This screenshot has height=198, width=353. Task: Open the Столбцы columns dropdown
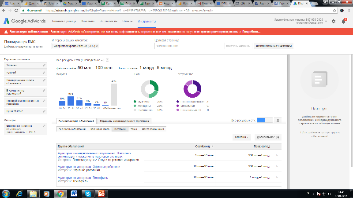242,137
